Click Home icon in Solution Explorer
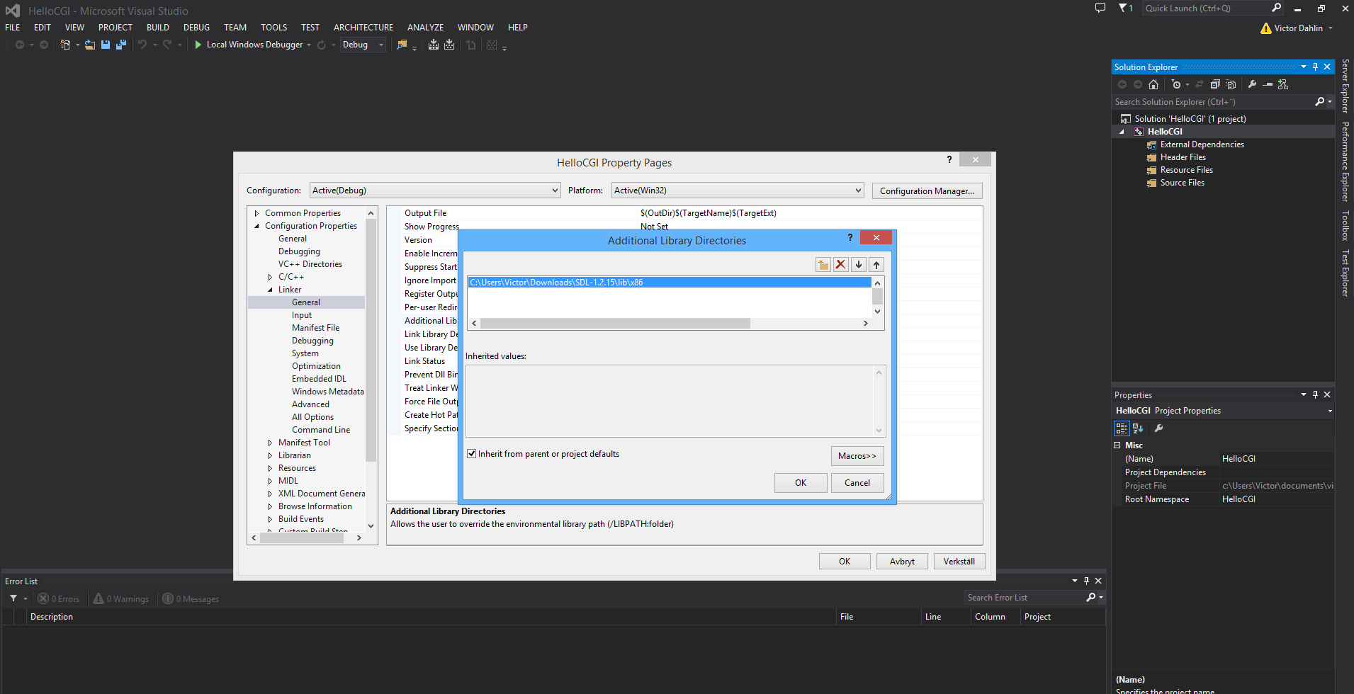 [1153, 84]
